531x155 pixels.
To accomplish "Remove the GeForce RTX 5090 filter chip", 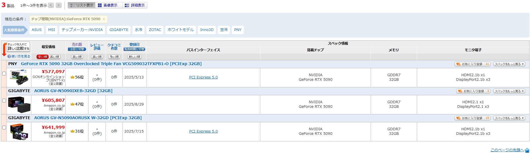I will [x=104, y=19].
